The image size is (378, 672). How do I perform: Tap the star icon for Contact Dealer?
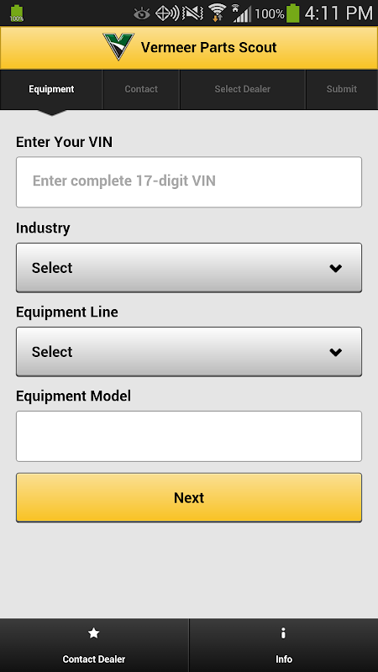94,633
